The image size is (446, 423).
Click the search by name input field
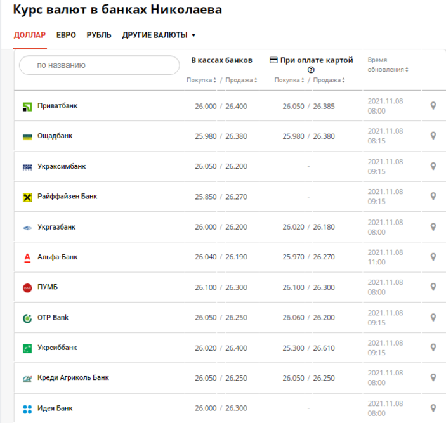pos(100,65)
